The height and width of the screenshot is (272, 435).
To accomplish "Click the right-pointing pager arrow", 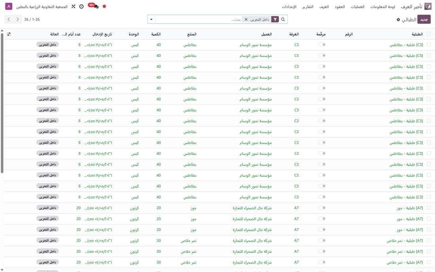I will 17,19.
